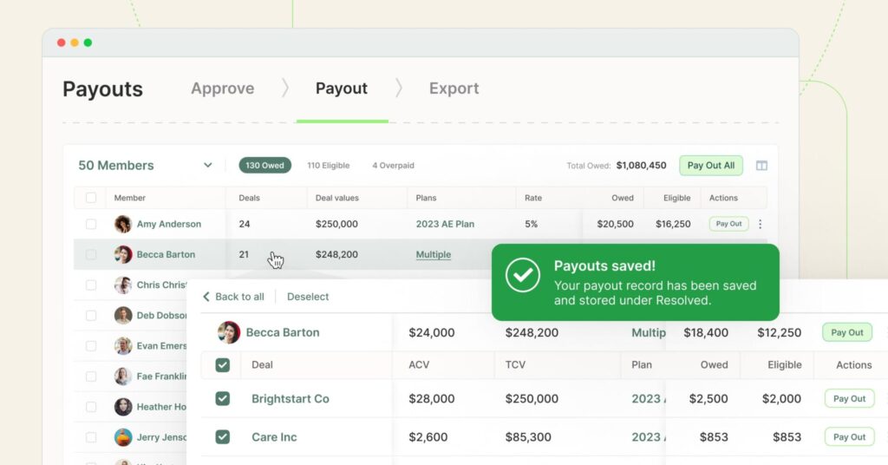Click Chris's avatar photo

tap(123, 285)
